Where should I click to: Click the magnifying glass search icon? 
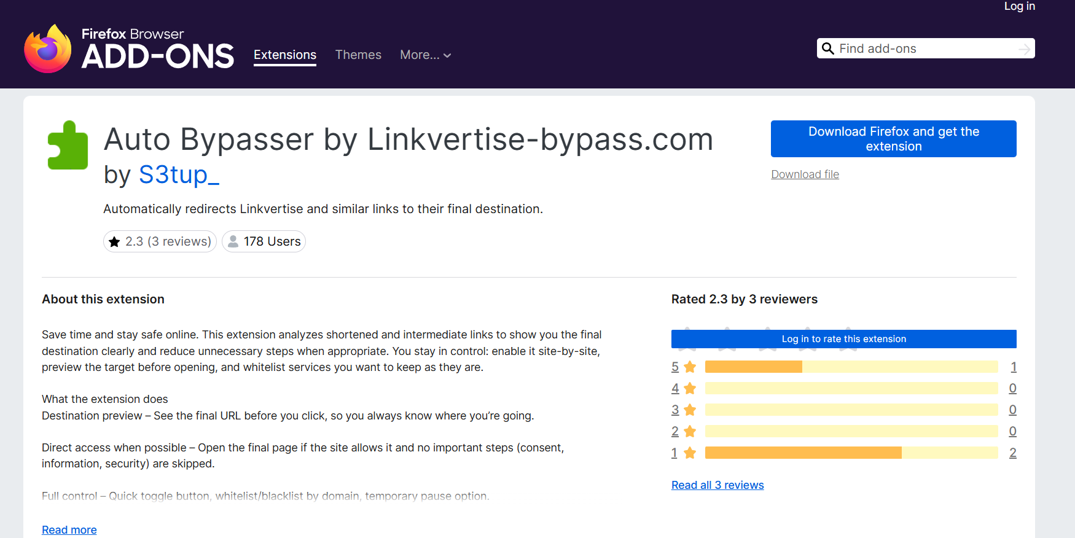pyautogui.click(x=827, y=49)
